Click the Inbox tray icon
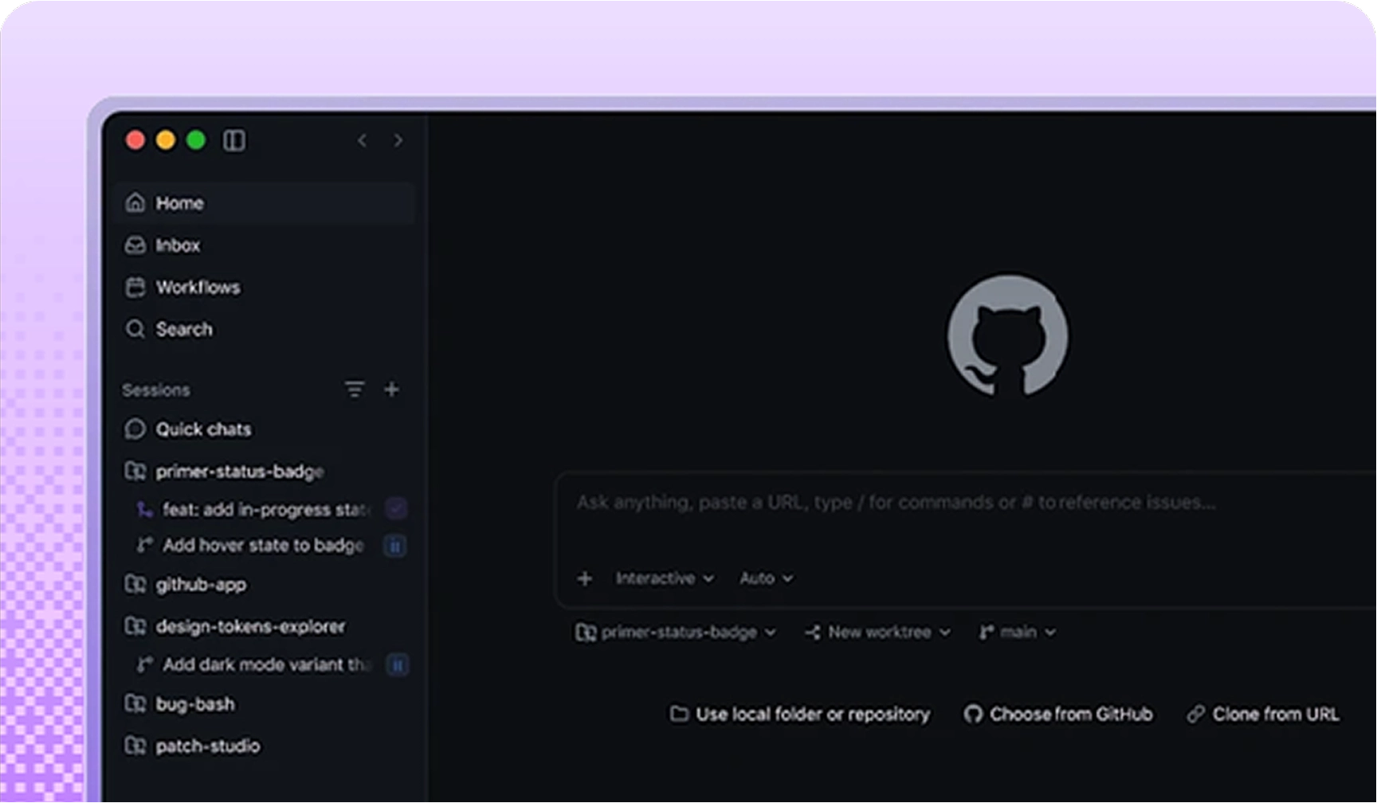 pyautogui.click(x=135, y=245)
